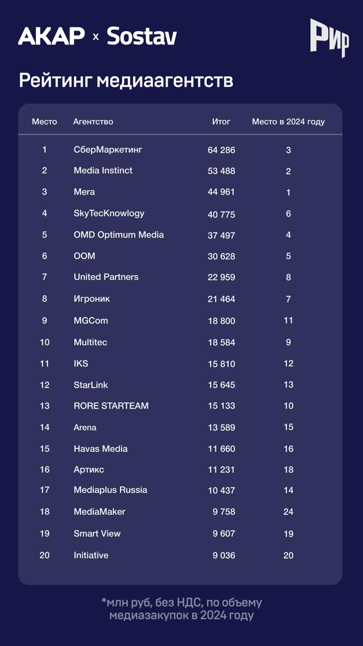
Task: Click the MGCom total 18 800
Action: click(221, 321)
